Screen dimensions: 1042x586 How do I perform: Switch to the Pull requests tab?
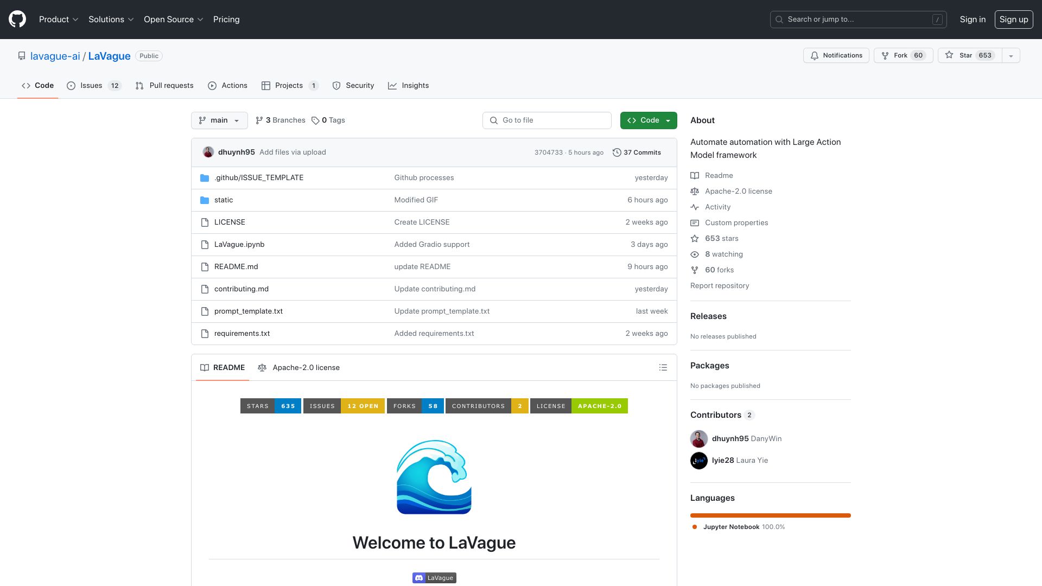(x=164, y=86)
